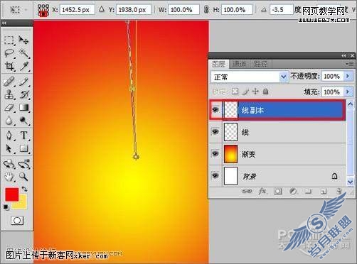The width and height of the screenshot is (357, 264).
Task: Create new adjustment layer
Action: coord(293,191)
